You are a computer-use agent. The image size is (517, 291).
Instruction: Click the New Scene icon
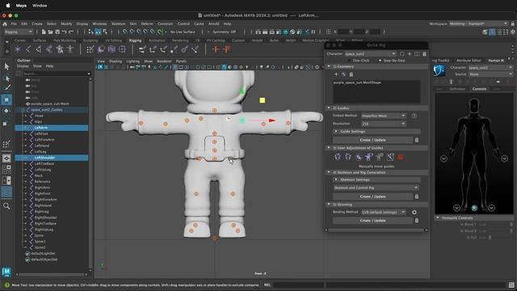click(x=44, y=32)
